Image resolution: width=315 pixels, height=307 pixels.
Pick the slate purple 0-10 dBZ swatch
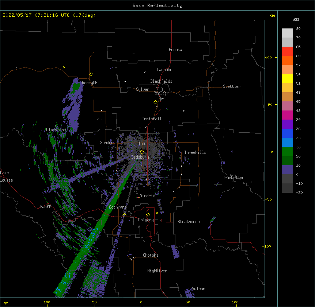[287, 170]
